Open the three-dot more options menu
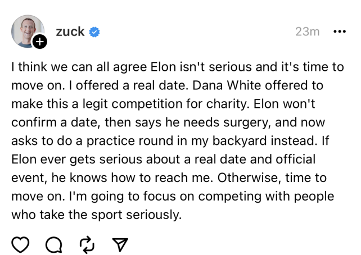 pyautogui.click(x=339, y=32)
